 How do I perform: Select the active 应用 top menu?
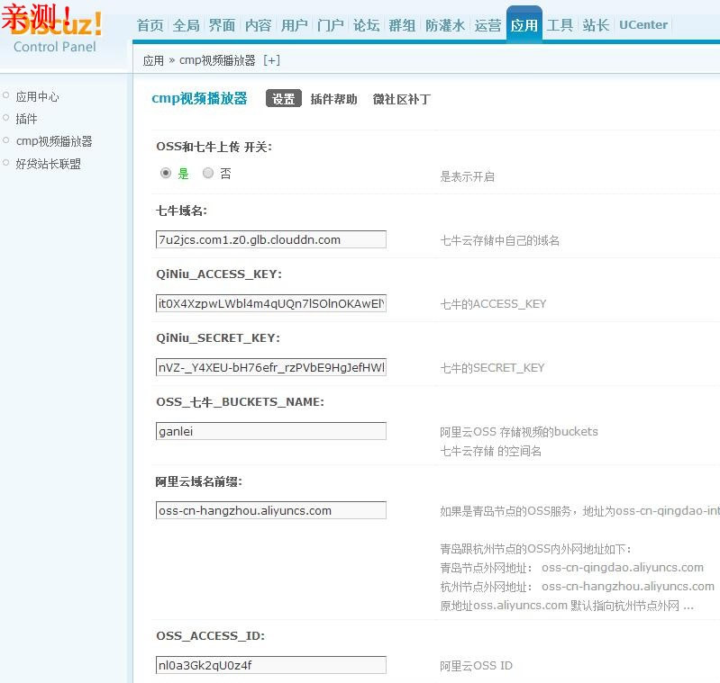524,25
